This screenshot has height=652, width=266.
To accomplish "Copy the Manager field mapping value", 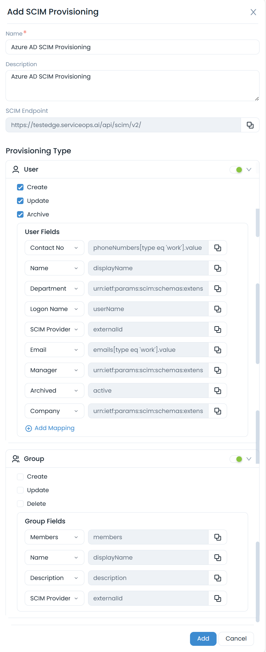I will (x=218, y=370).
